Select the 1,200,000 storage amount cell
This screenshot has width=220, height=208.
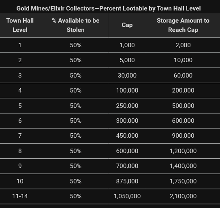click(x=183, y=151)
